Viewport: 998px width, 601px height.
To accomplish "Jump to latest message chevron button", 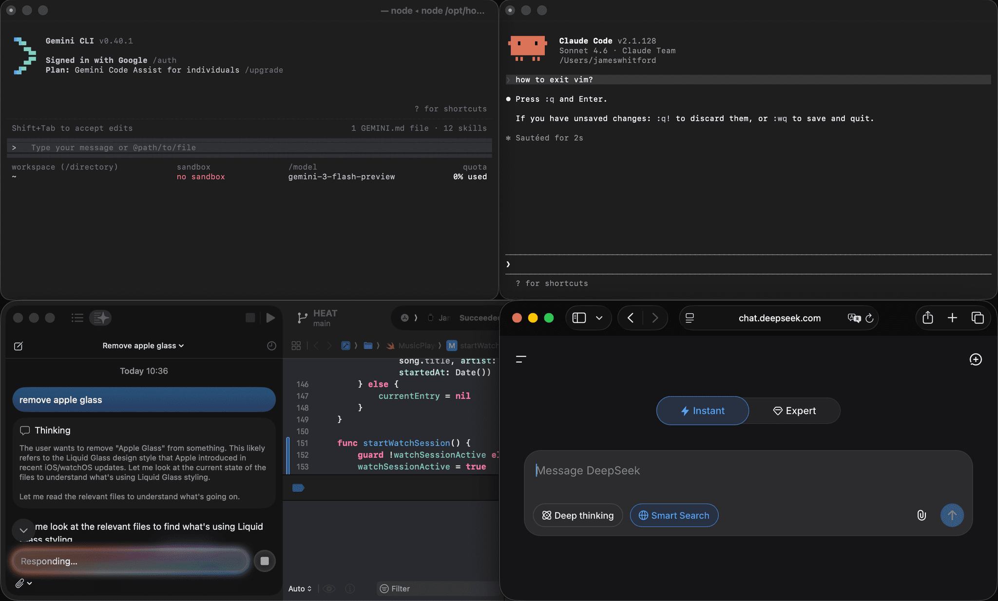I will coord(23,530).
